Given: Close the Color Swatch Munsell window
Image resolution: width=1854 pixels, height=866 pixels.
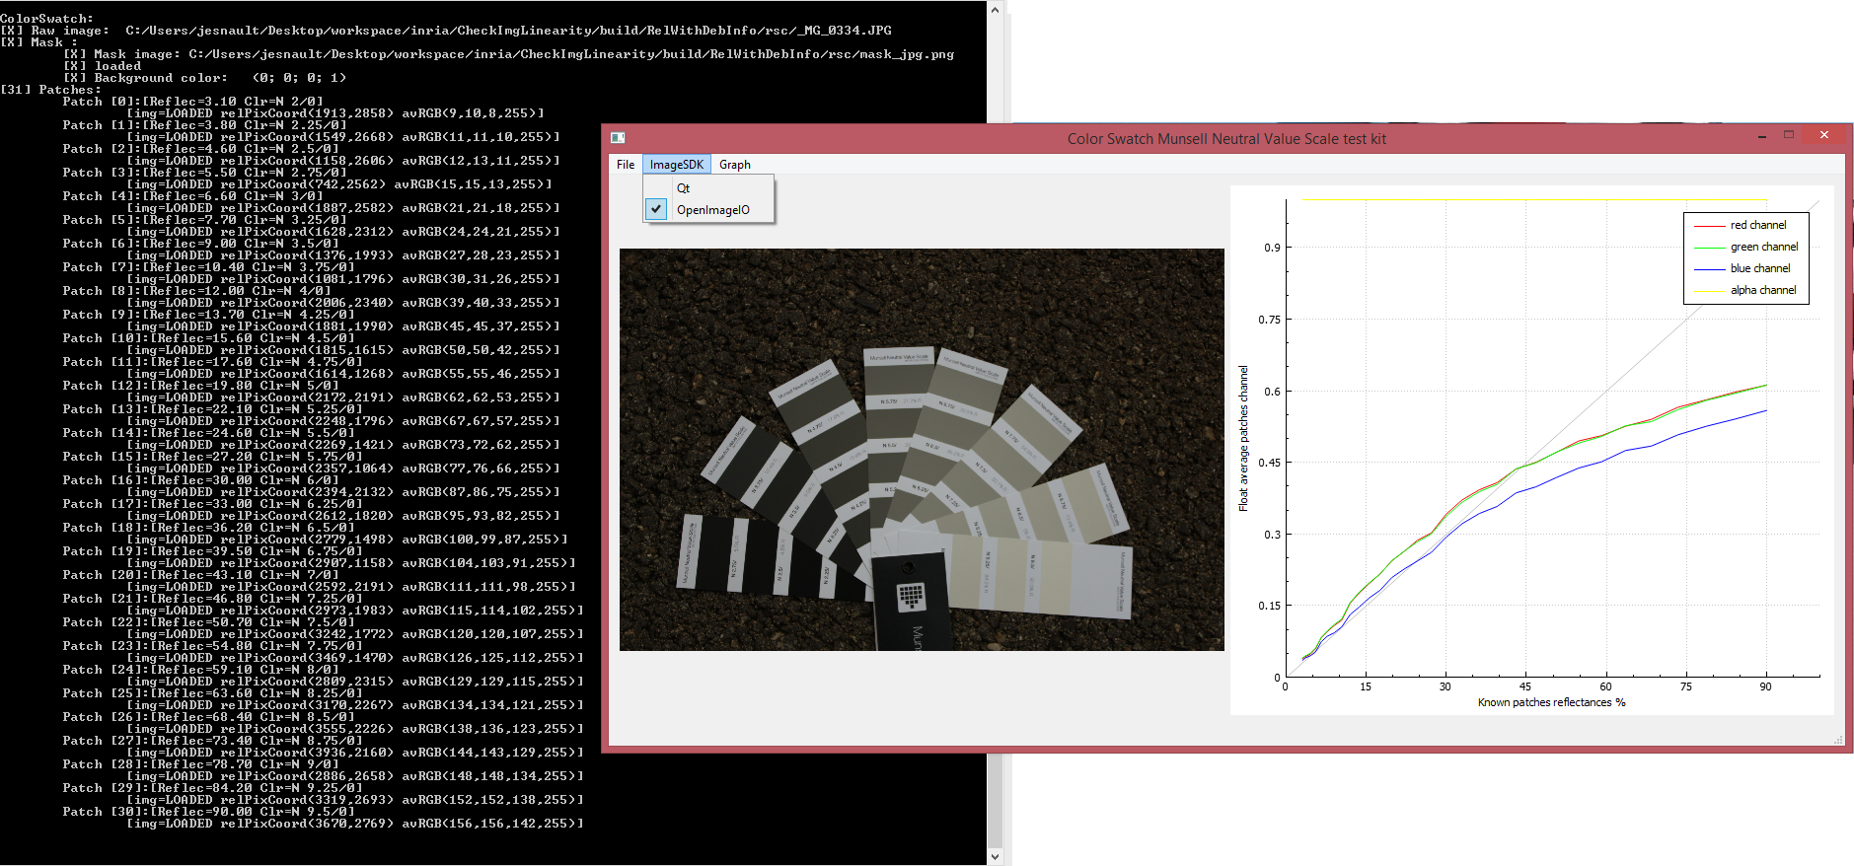Looking at the screenshot, I should (1824, 135).
